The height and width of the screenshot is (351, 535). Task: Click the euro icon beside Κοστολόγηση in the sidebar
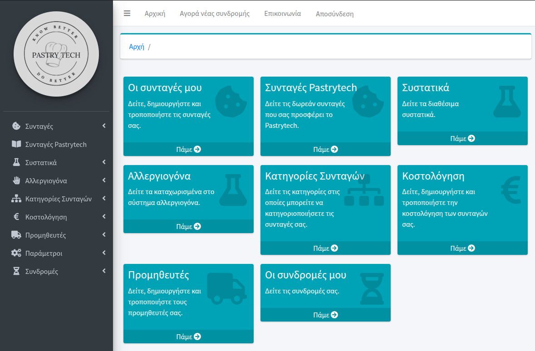pos(16,217)
